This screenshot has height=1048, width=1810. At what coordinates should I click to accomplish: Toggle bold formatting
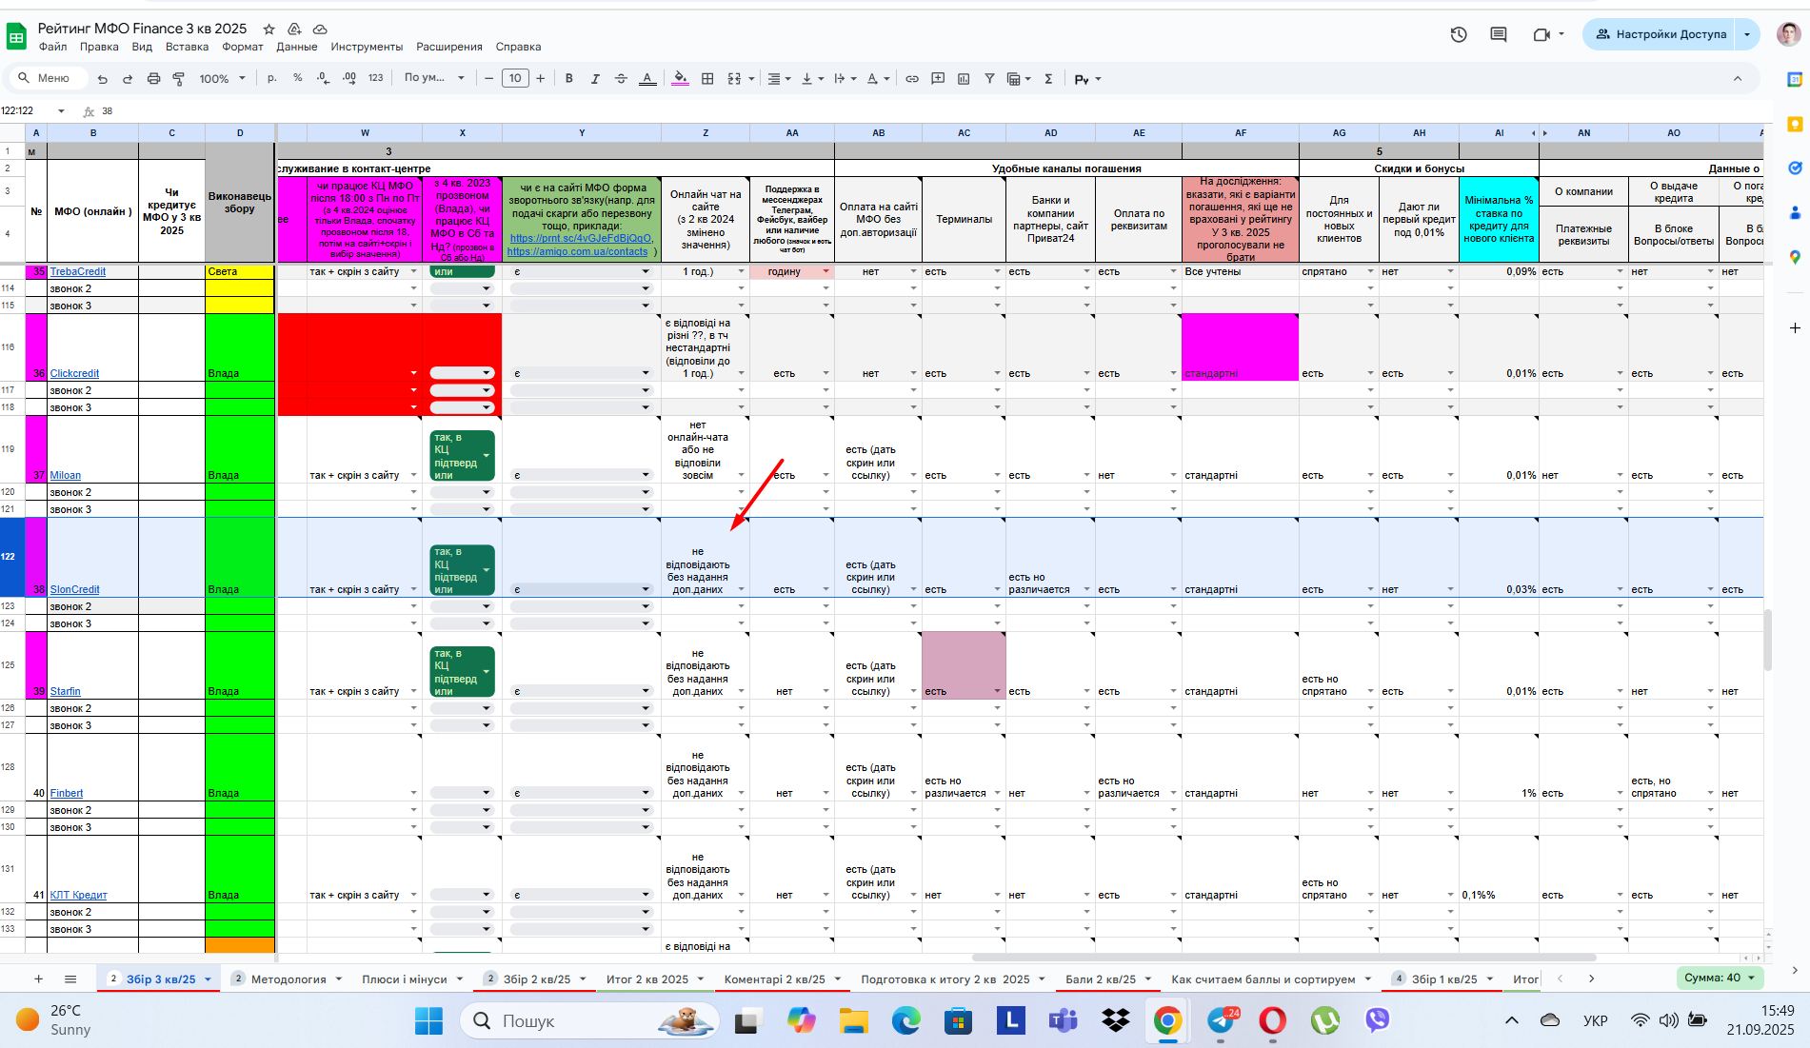pos(569,79)
